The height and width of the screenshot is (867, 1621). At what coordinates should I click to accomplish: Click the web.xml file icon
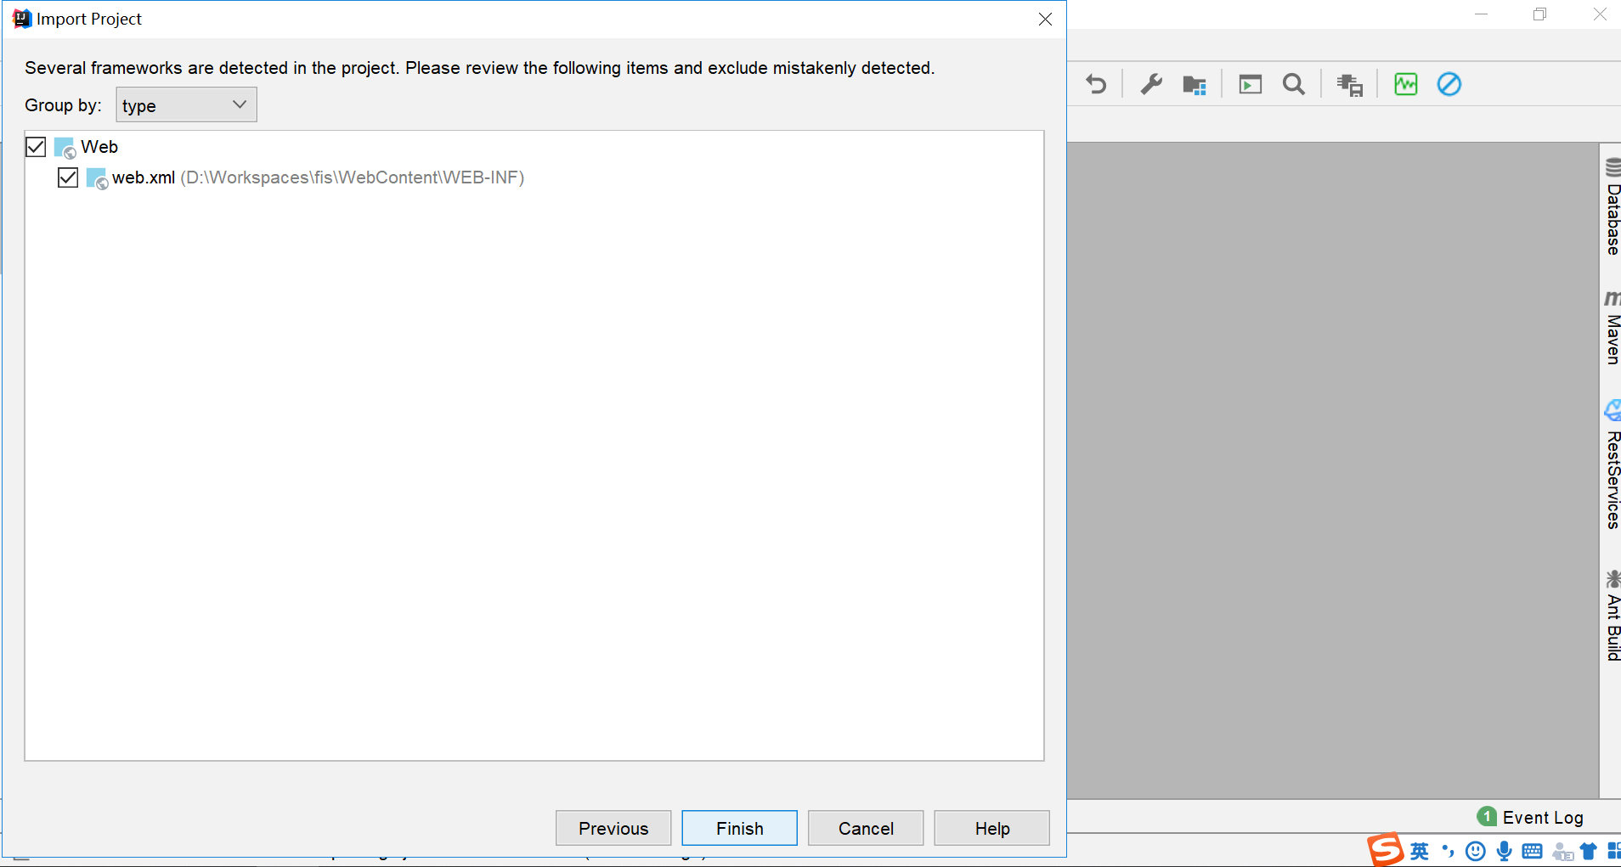click(x=97, y=178)
